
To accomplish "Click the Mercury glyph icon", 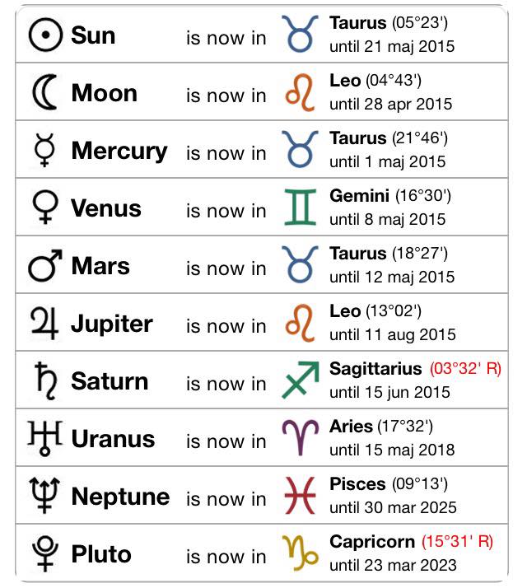I will [44, 150].
